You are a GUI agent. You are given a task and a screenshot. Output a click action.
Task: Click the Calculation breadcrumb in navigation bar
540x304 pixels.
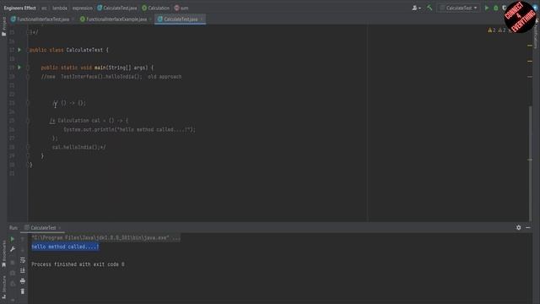(155, 8)
